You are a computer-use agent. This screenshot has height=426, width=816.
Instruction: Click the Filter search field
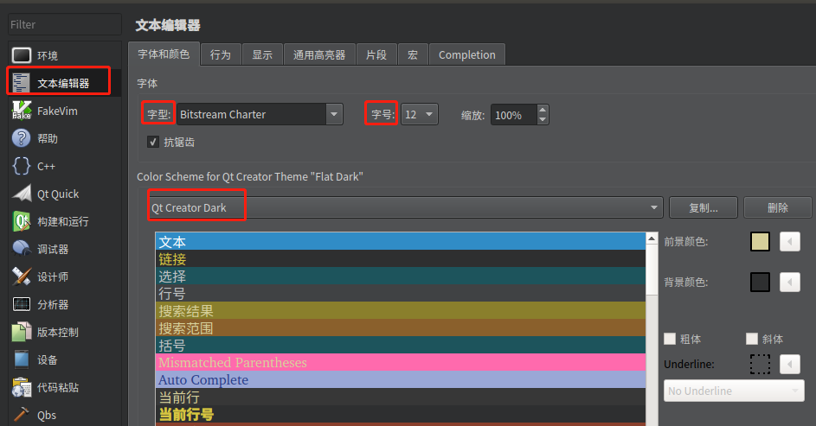pos(65,24)
